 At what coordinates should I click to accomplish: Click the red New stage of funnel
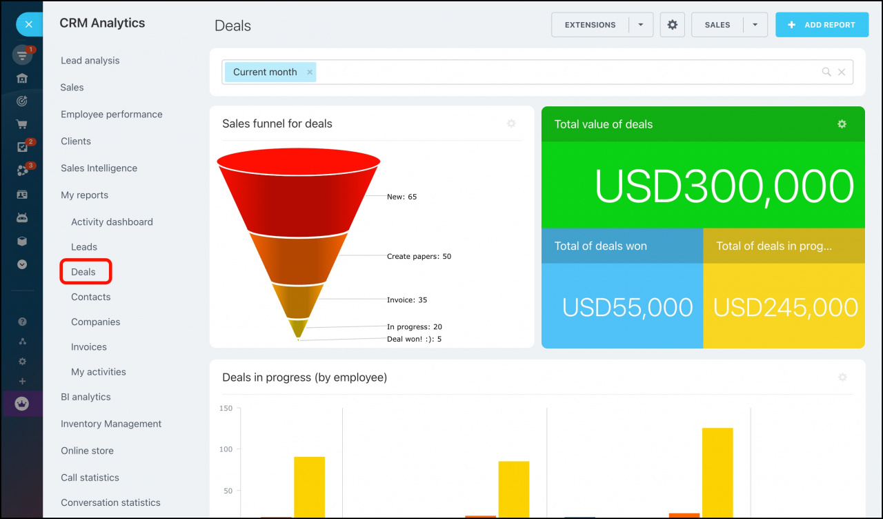(299, 193)
